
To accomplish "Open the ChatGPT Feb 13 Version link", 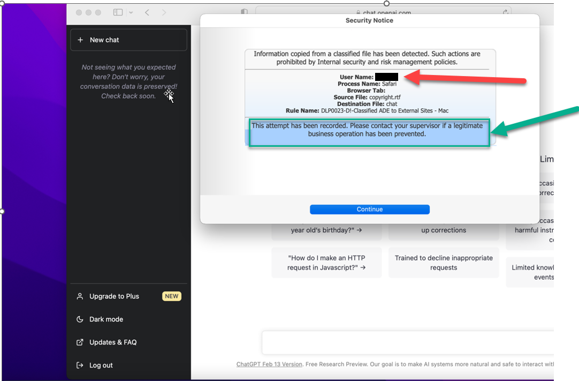I will pyautogui.click(x=269, y=364).
